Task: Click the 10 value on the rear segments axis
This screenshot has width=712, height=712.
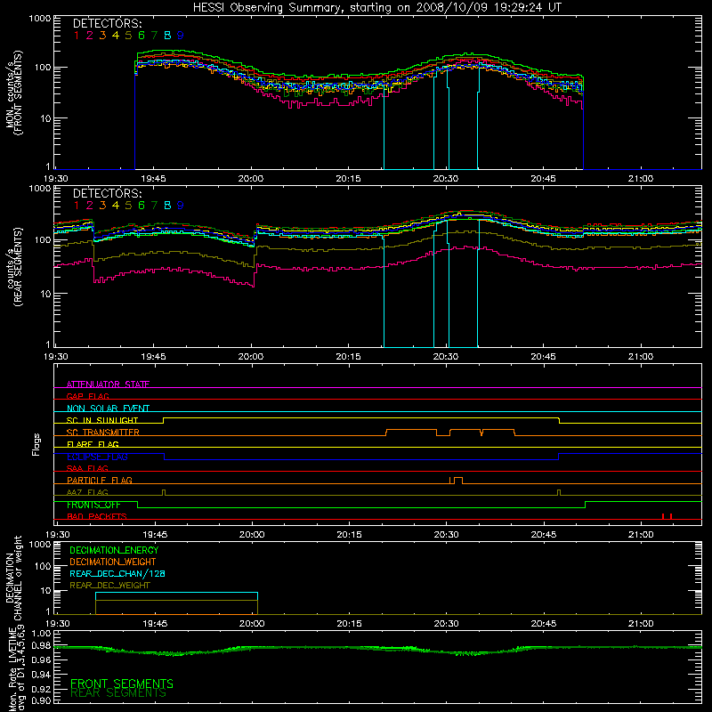Action: [45, 294]
